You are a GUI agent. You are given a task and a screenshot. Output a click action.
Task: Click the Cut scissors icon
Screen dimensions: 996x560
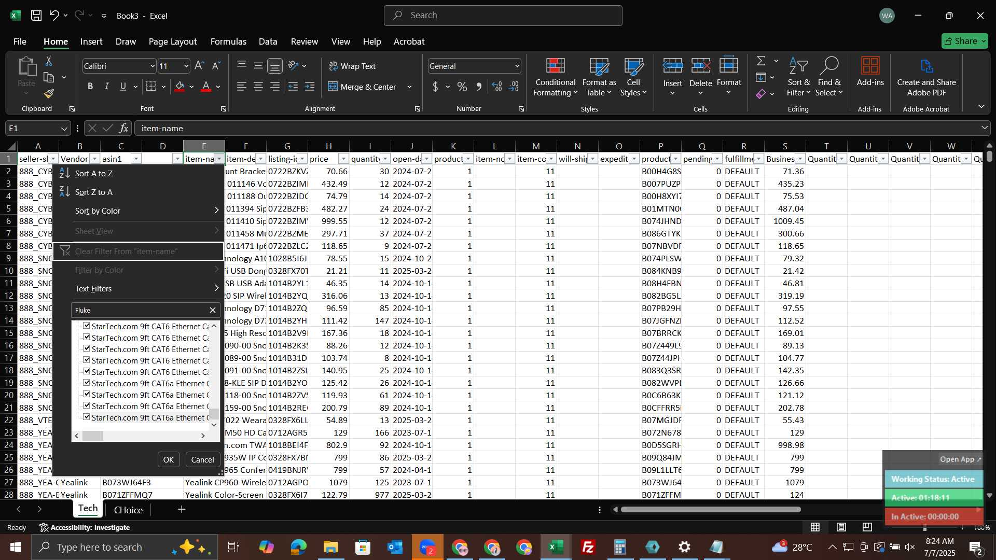click(x=49, y=61)
